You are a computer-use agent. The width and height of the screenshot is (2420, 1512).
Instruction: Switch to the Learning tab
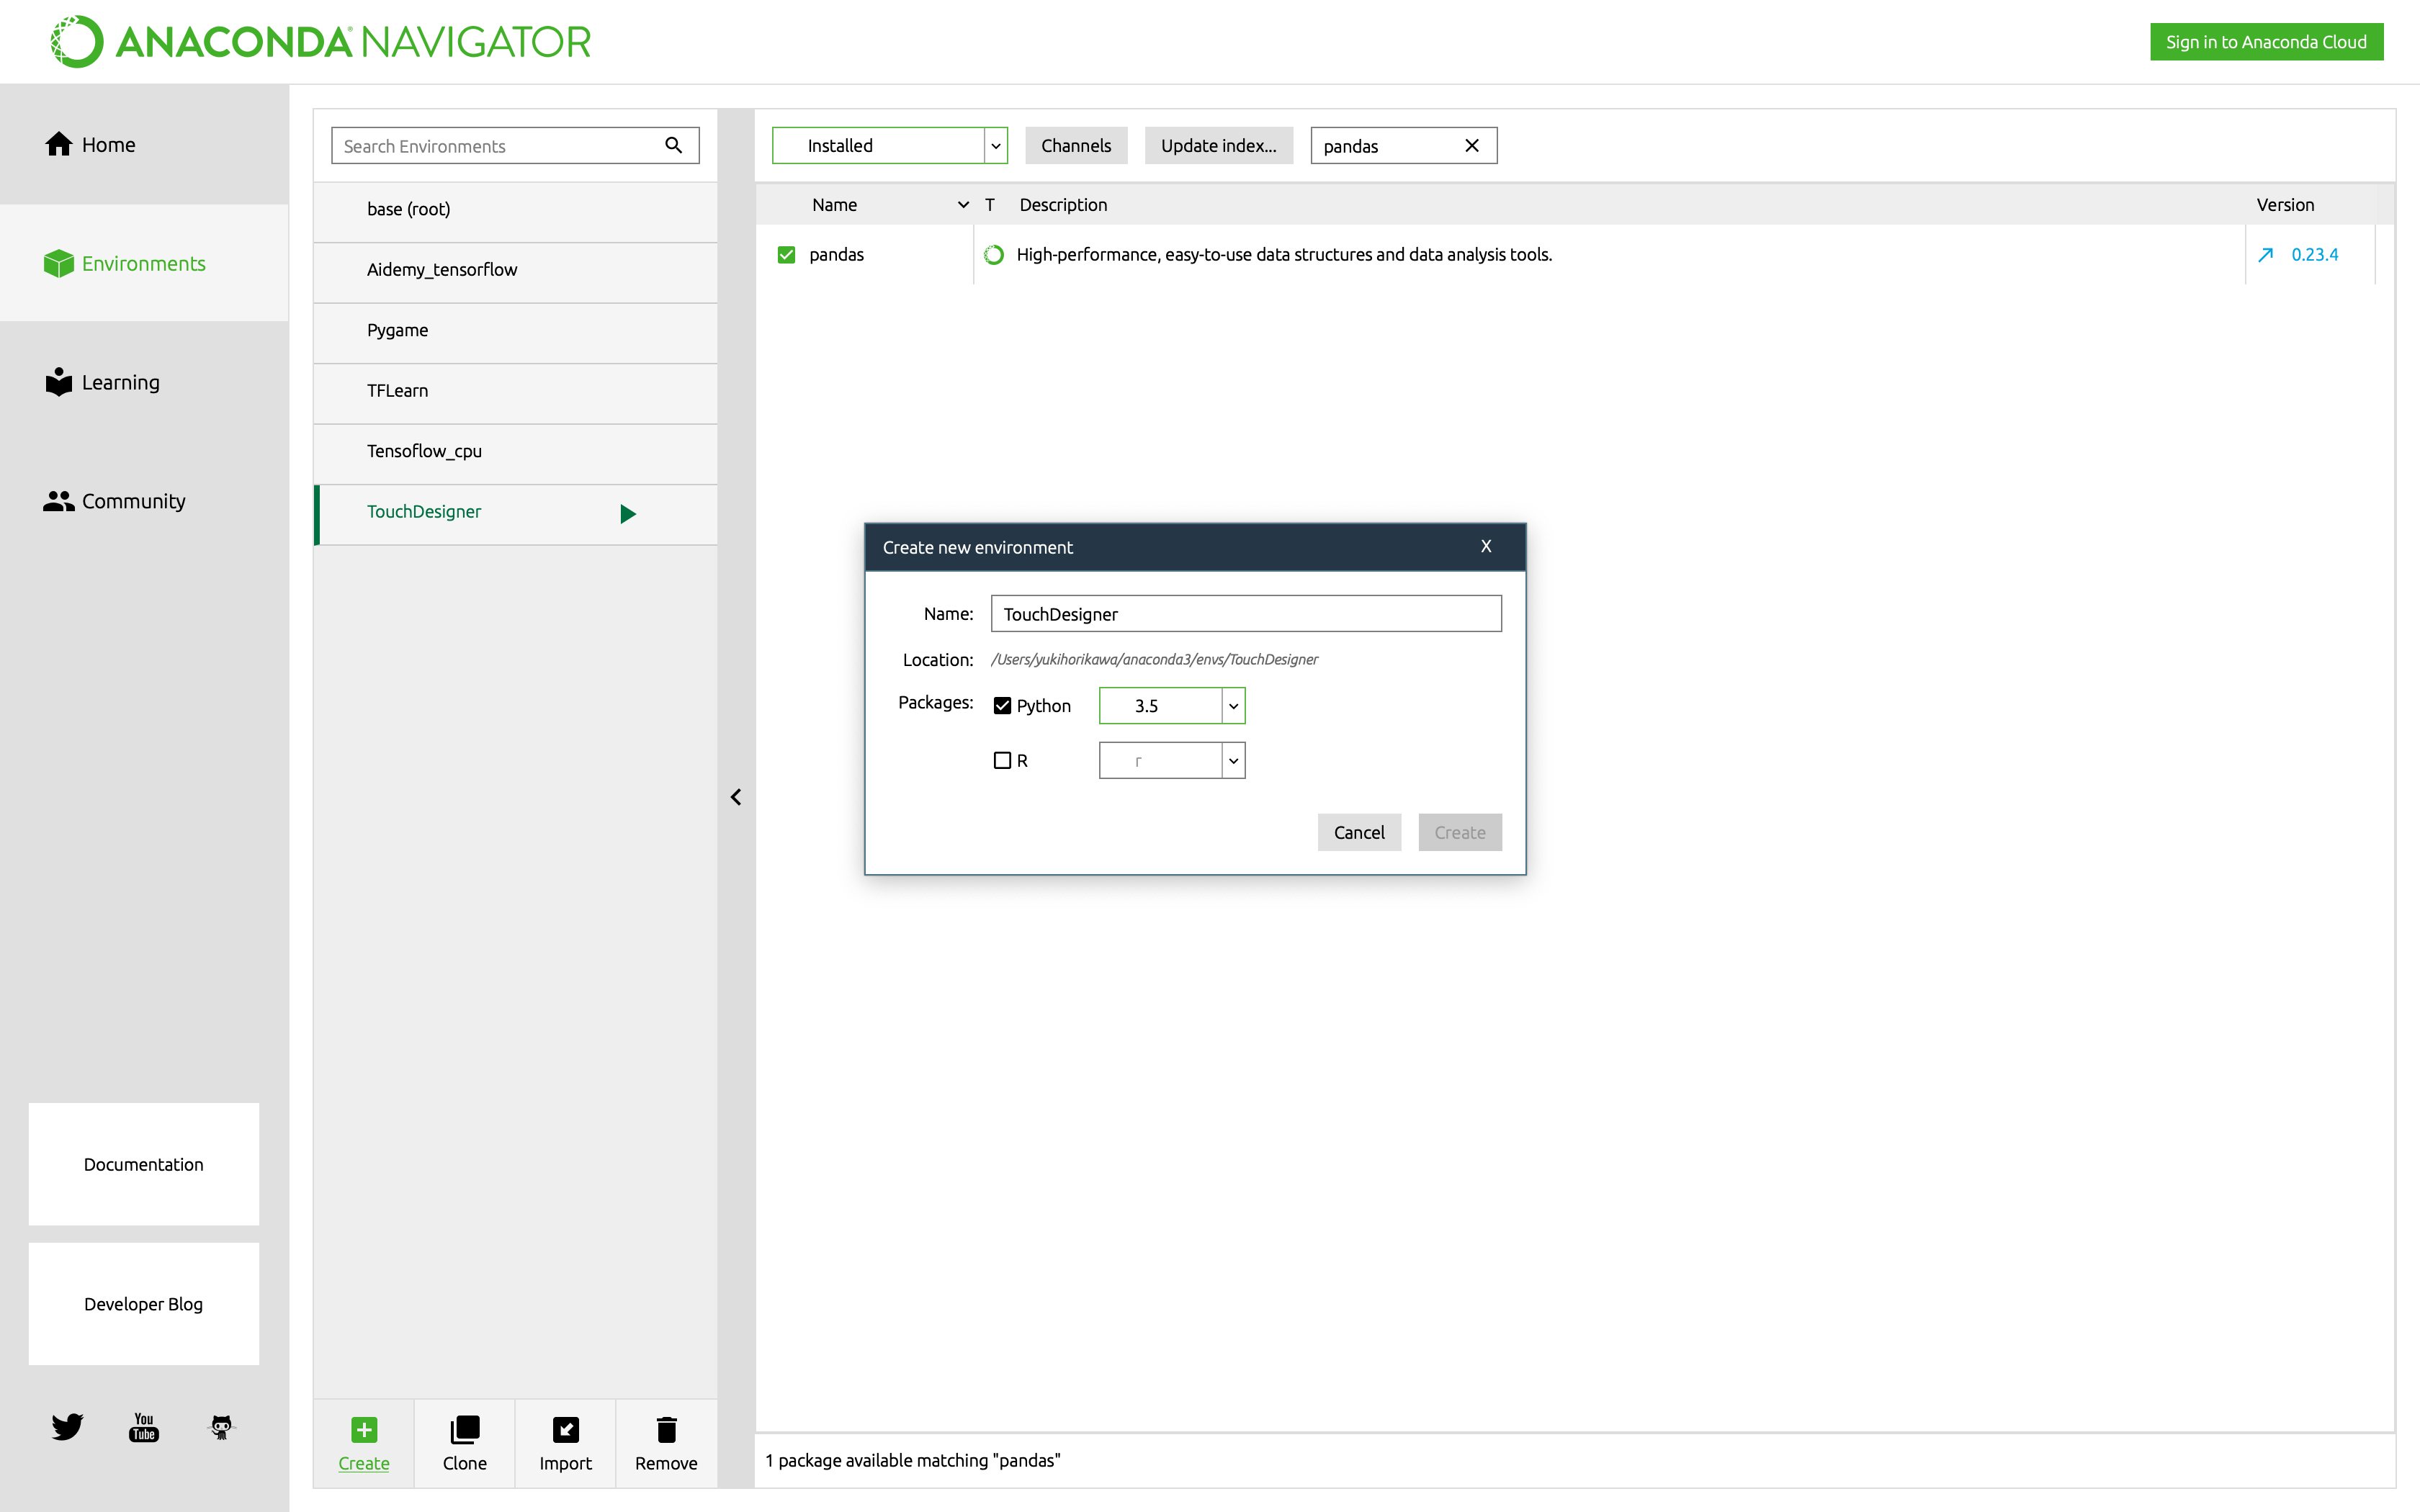pyautogui.click(x=120, y=382)
